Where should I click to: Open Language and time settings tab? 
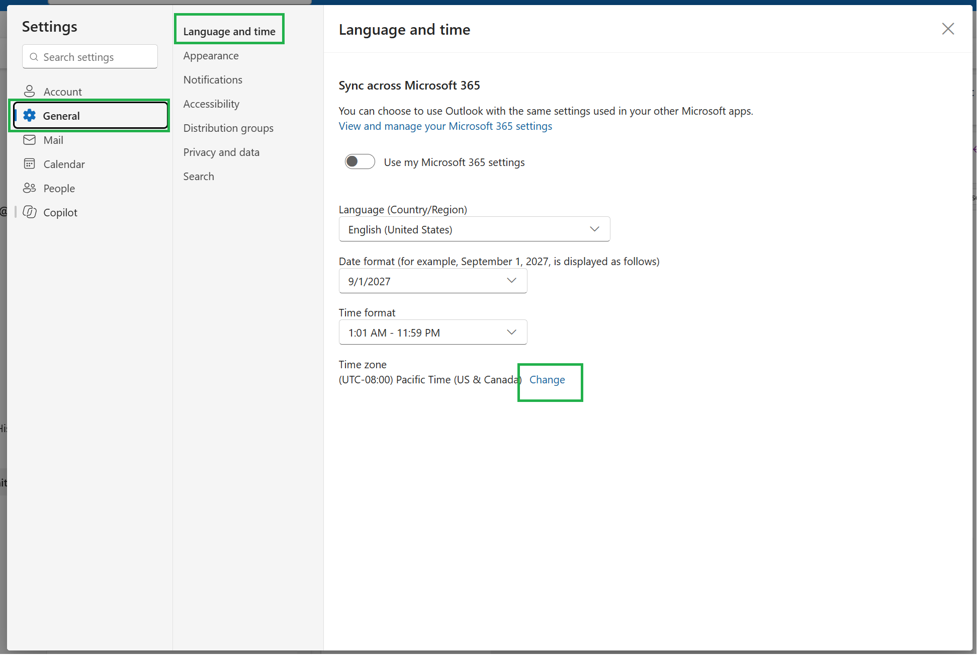[229, 31]
